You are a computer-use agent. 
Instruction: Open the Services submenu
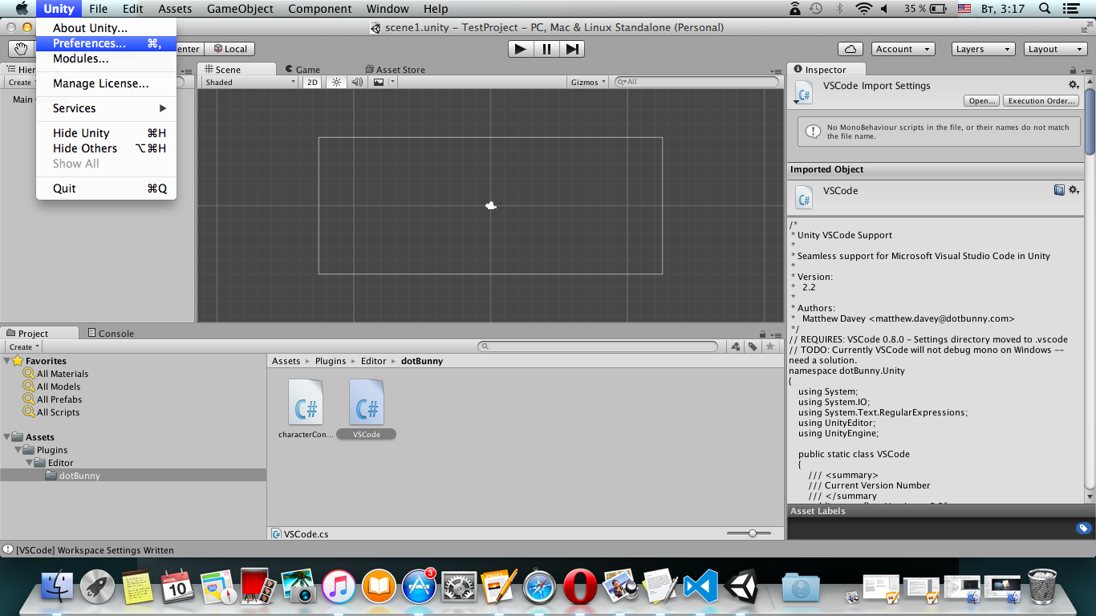coord(106,108)
